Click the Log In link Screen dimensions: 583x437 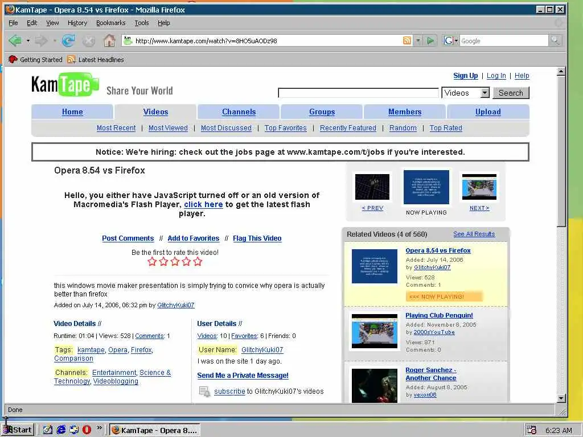coord(496,76)
